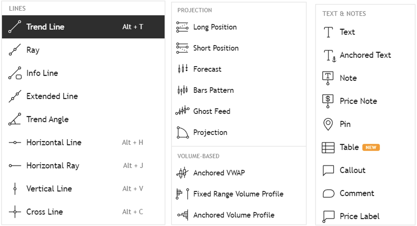This screenshot has height=226, width=417.
Task: Select Extended Line from Lines list
Action: pos(83,96)
